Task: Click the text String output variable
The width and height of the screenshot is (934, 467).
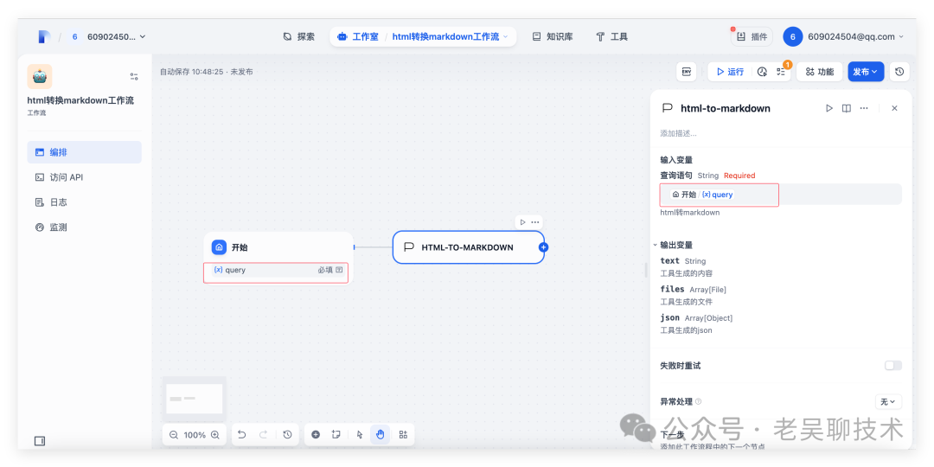Action: pyautogui.click(x=682, y=261)
